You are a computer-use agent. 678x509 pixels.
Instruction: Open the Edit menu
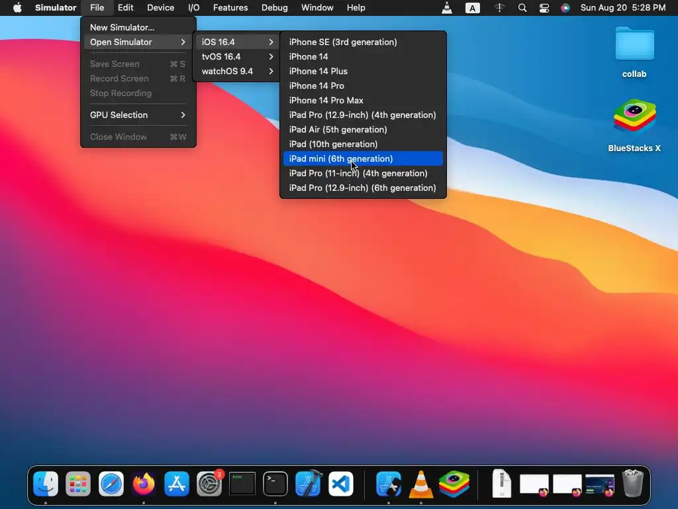tap(125, 8)
